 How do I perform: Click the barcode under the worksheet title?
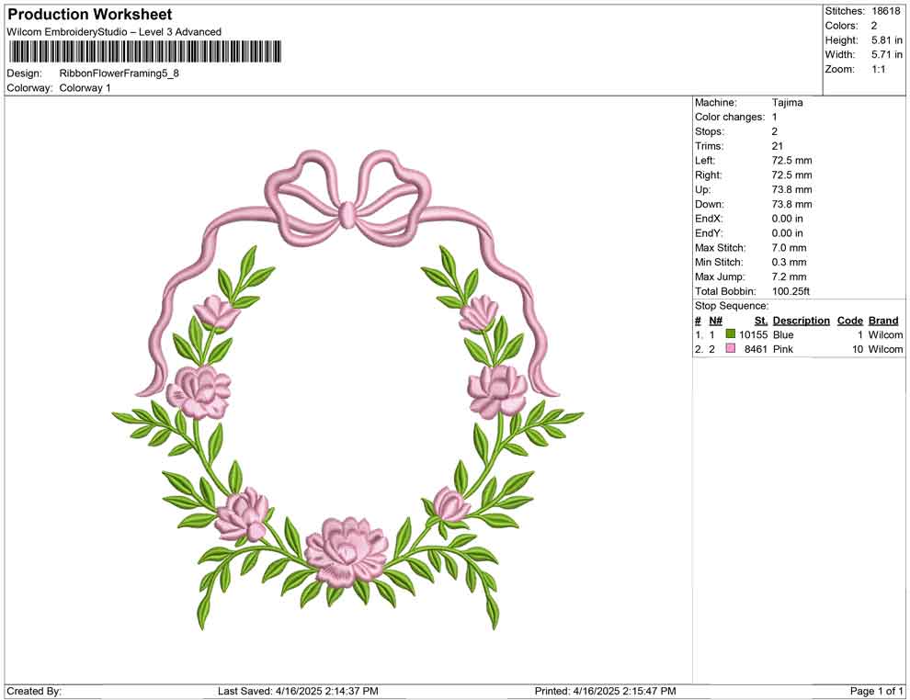pyautogui.click(x=144, y=51)
